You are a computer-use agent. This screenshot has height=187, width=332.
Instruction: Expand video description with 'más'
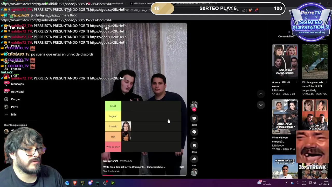182,167
